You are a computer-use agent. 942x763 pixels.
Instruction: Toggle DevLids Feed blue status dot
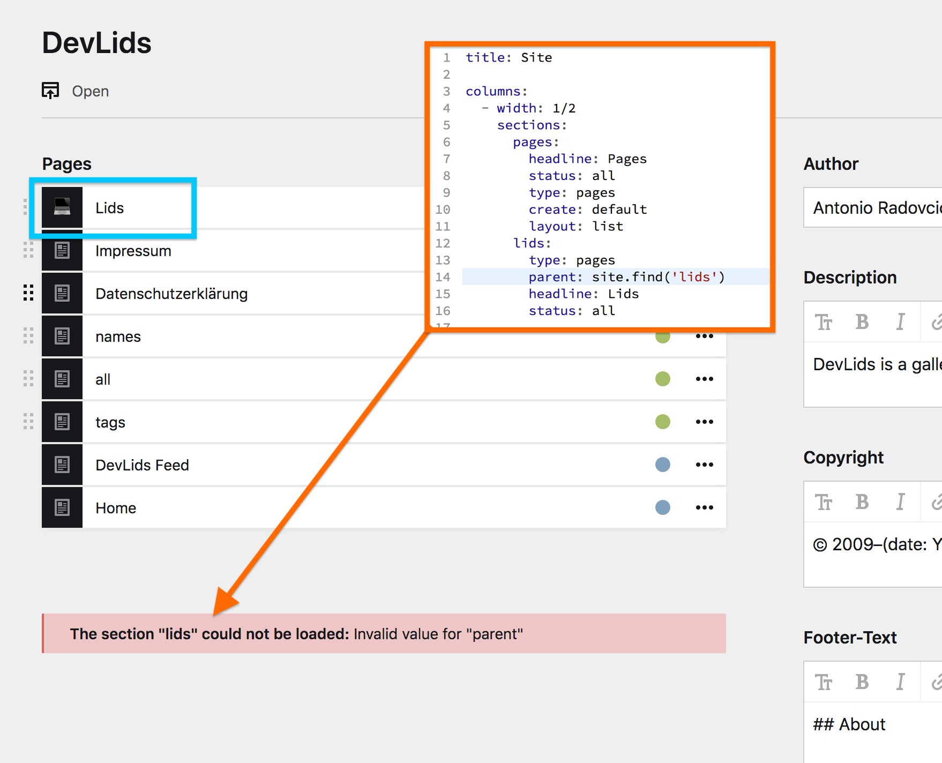(x=663, y=465)
